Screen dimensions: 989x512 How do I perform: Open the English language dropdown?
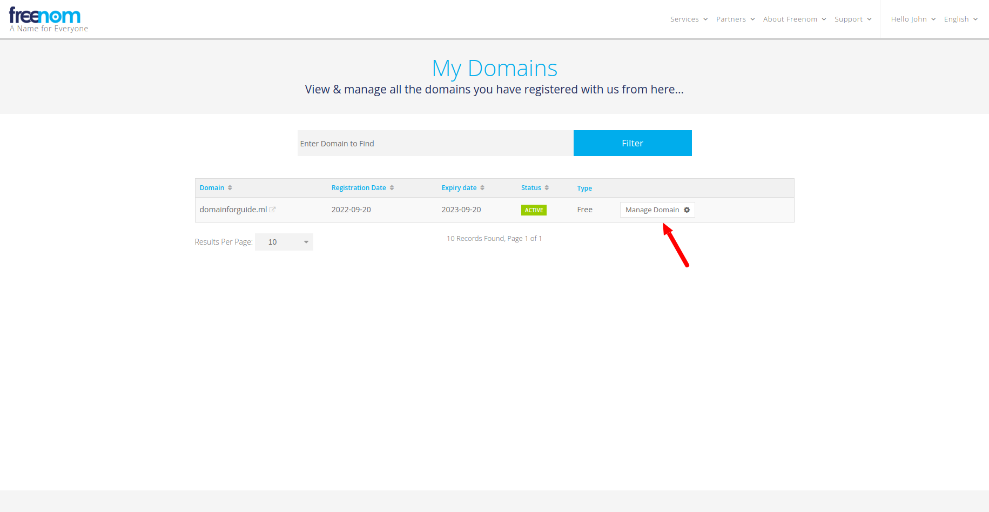961,19
